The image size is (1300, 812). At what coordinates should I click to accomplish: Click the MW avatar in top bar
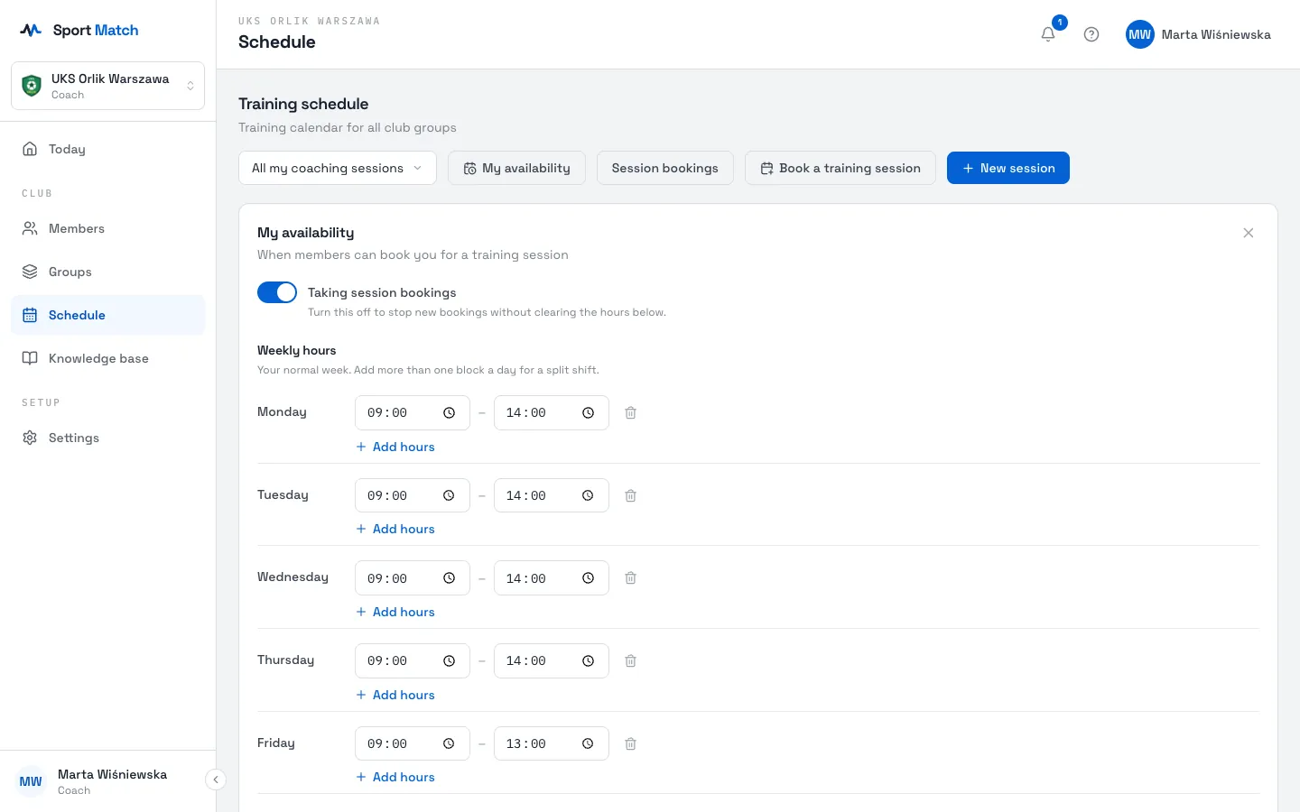pos(1140,34)
